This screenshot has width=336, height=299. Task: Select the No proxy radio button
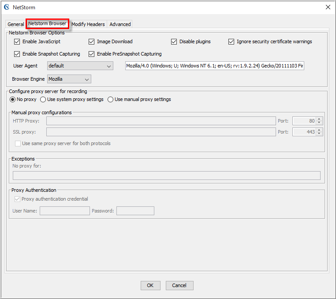pos(13,100)
